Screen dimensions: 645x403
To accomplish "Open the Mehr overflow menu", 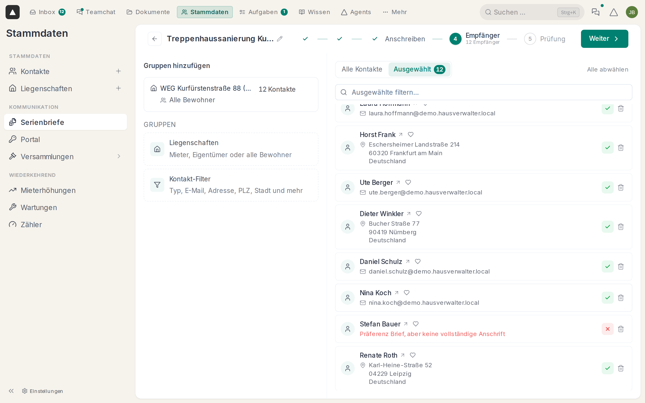I will pos(395,12).
